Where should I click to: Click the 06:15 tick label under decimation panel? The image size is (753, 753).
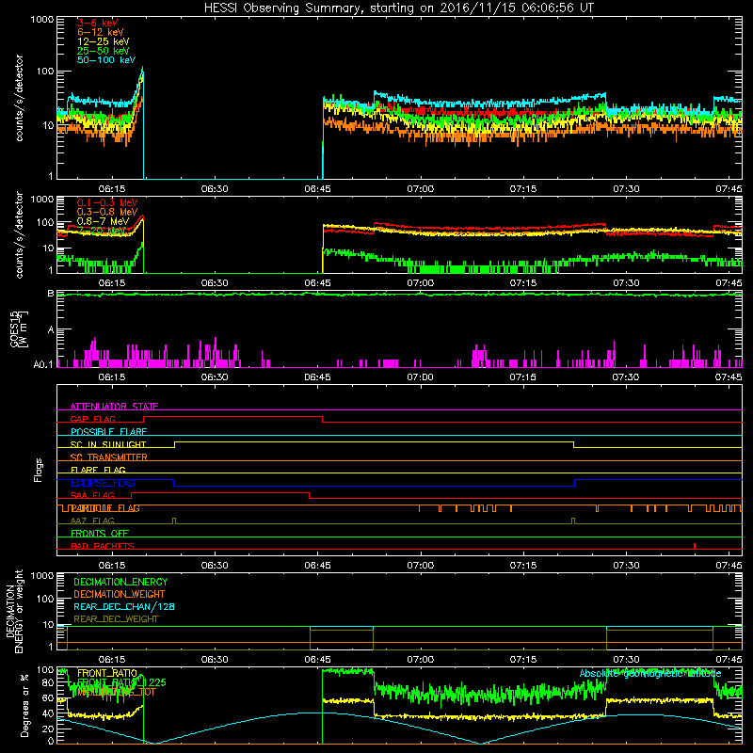tap(112, 660)
